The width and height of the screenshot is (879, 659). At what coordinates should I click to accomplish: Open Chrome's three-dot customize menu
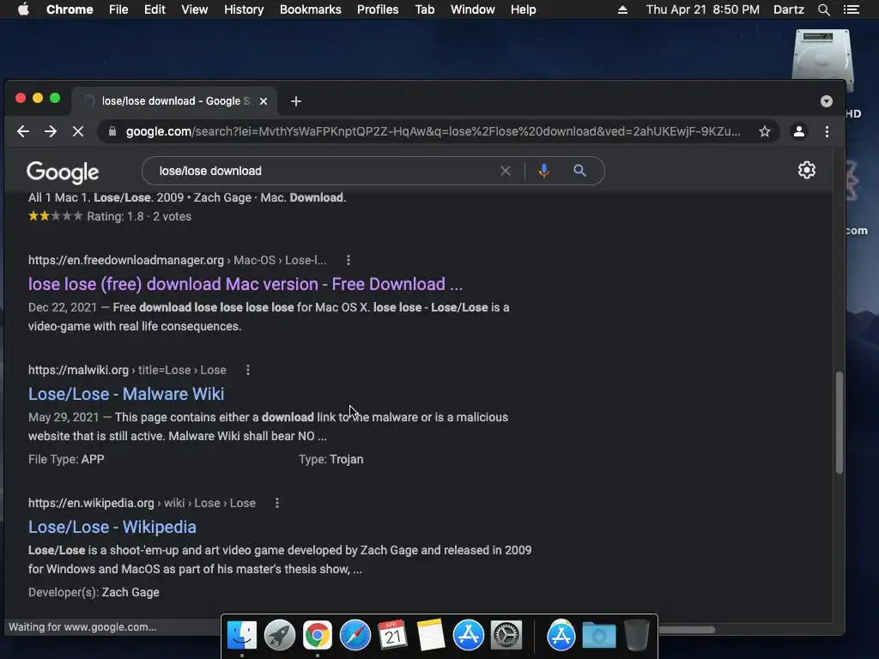pyautogui.click(x=827, y=131)
